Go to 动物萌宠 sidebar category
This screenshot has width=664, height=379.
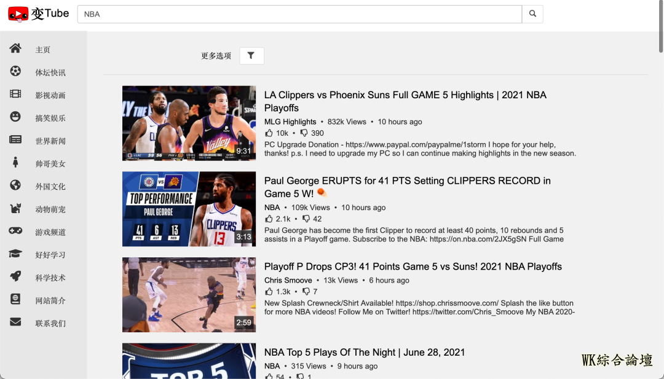[50, 210]
